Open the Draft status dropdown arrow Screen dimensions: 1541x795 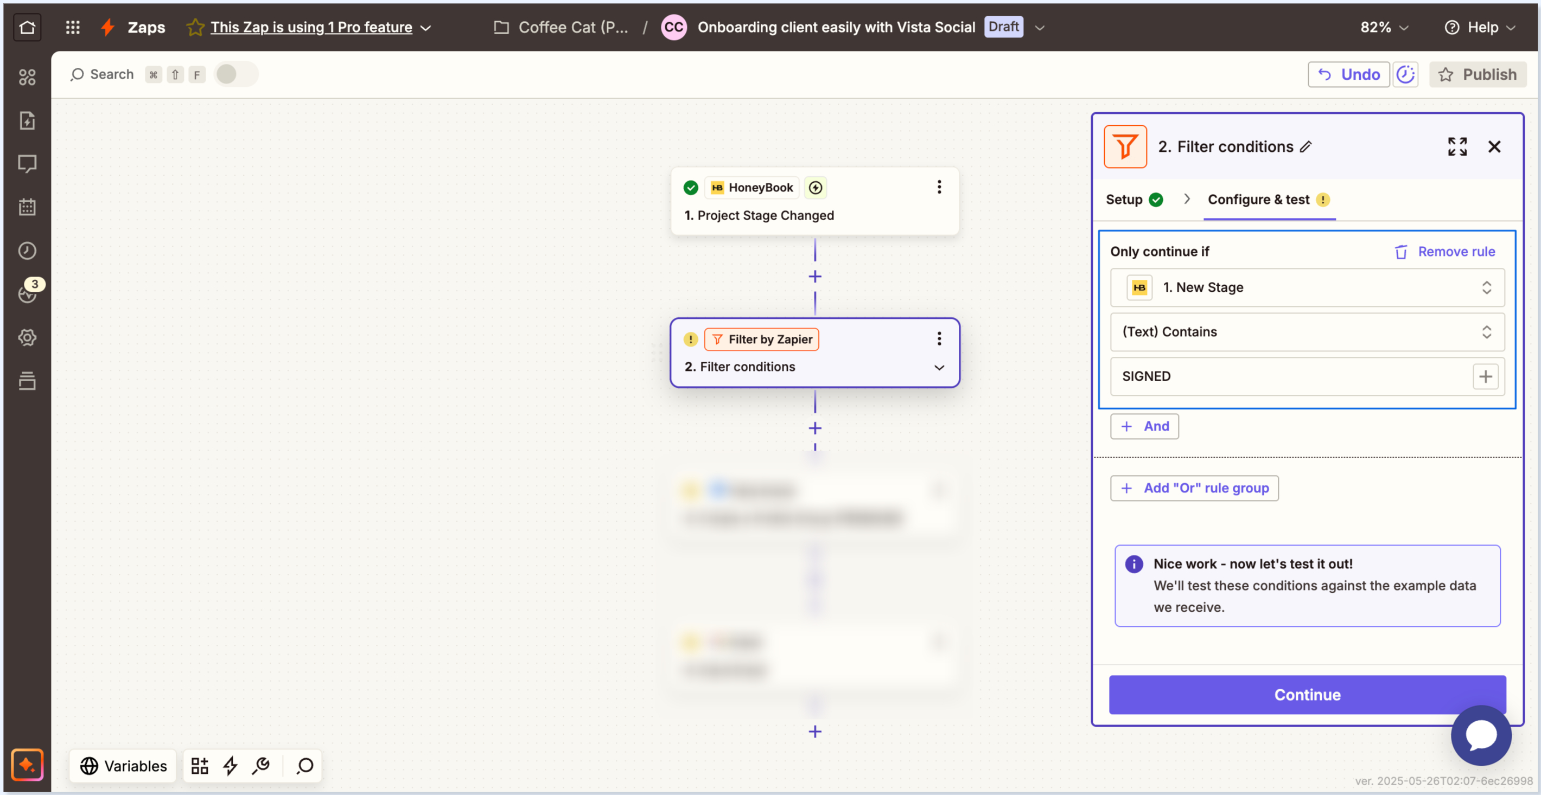click(x=1040, y=28)
